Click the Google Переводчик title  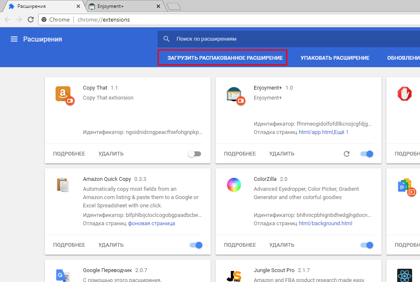pyautogui.click(x=107, y=270)
